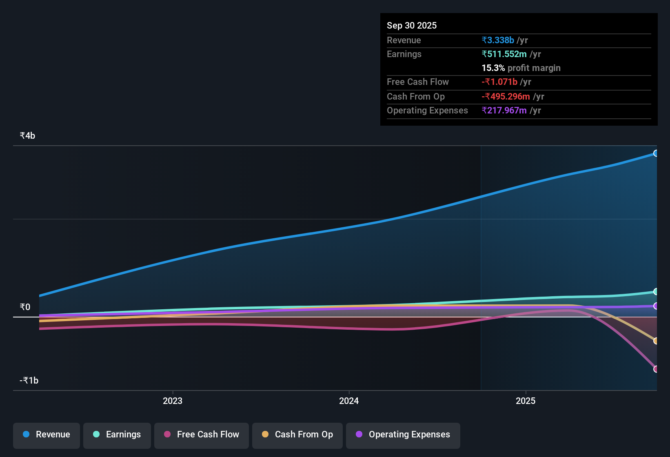
Task: Click the -₹1.071b free cash flow value
Action: [499, 82]
